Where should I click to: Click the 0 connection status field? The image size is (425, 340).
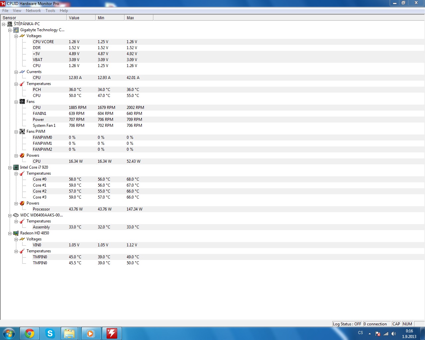377,324
